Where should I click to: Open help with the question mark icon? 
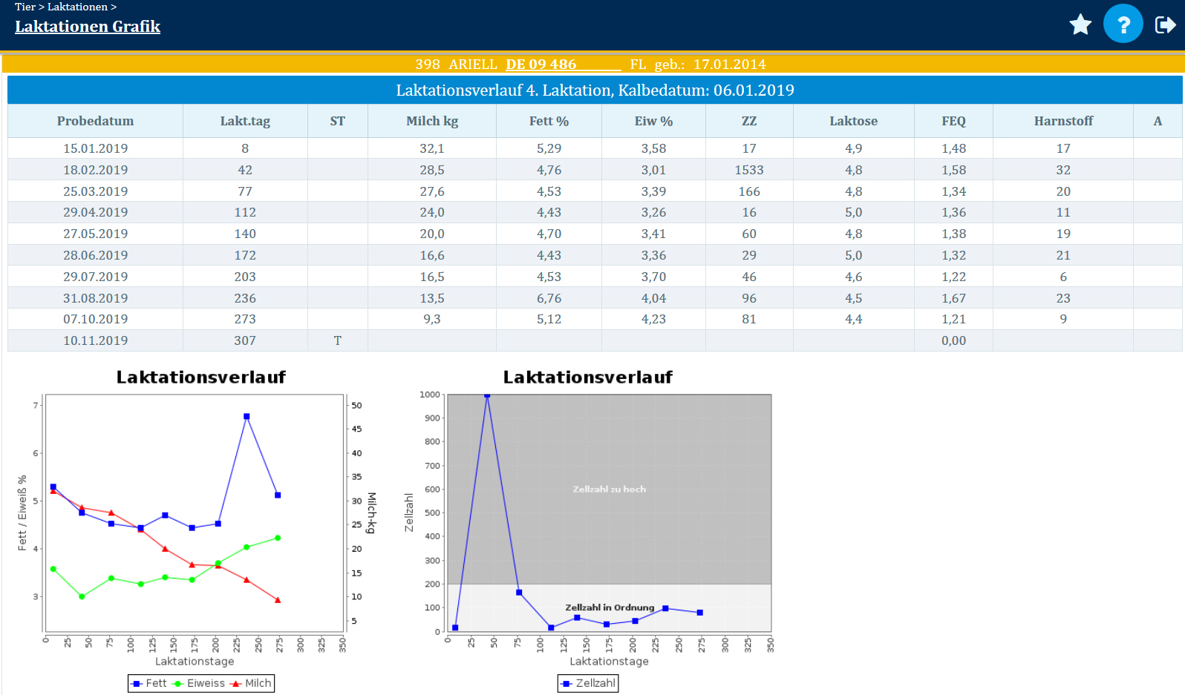[x=1123, y=24]
